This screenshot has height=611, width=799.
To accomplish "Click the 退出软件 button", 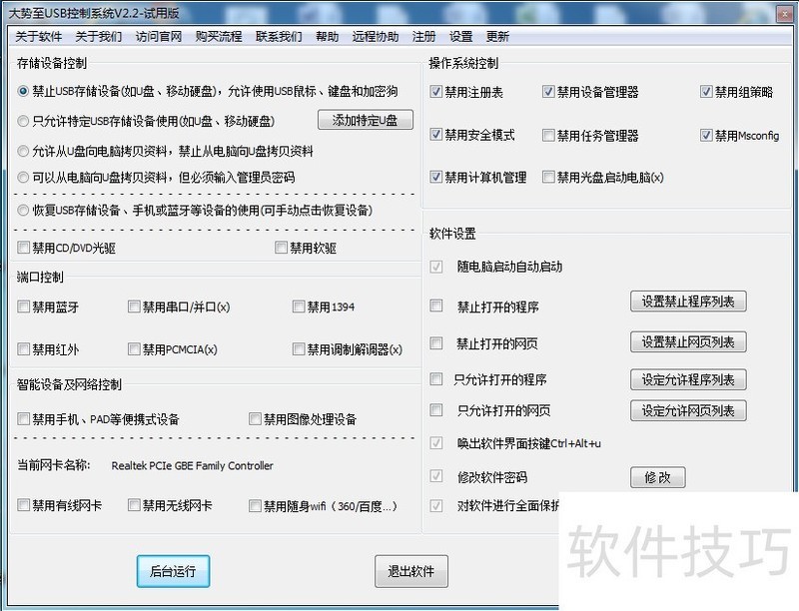I will 410,572.
